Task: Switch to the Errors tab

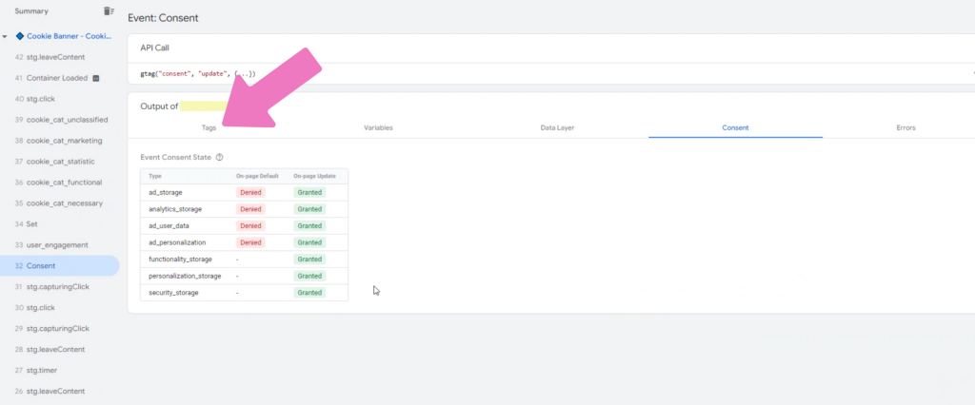Action: pos(905,127)
